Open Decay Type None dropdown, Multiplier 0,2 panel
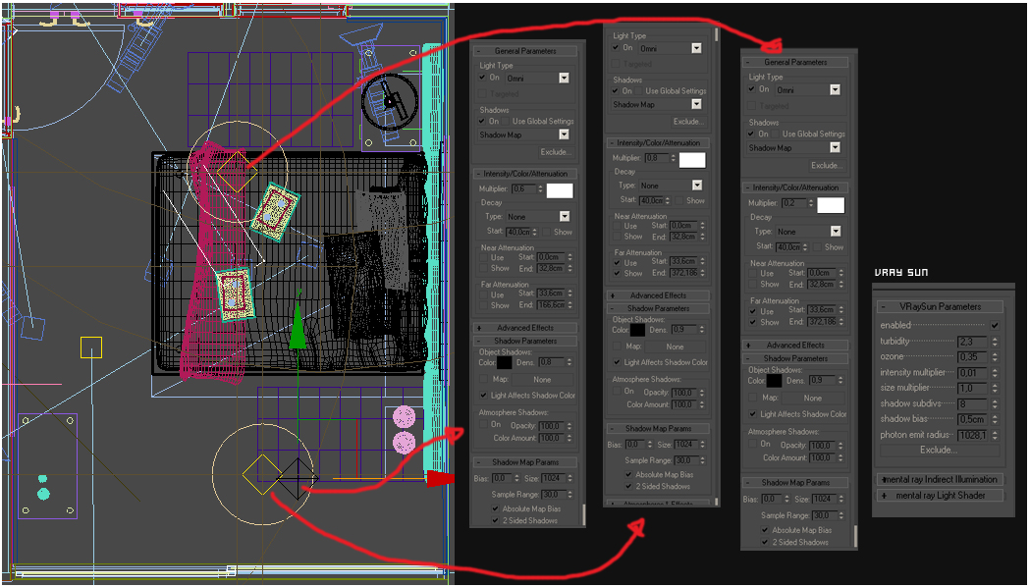 tap(835, 231)
